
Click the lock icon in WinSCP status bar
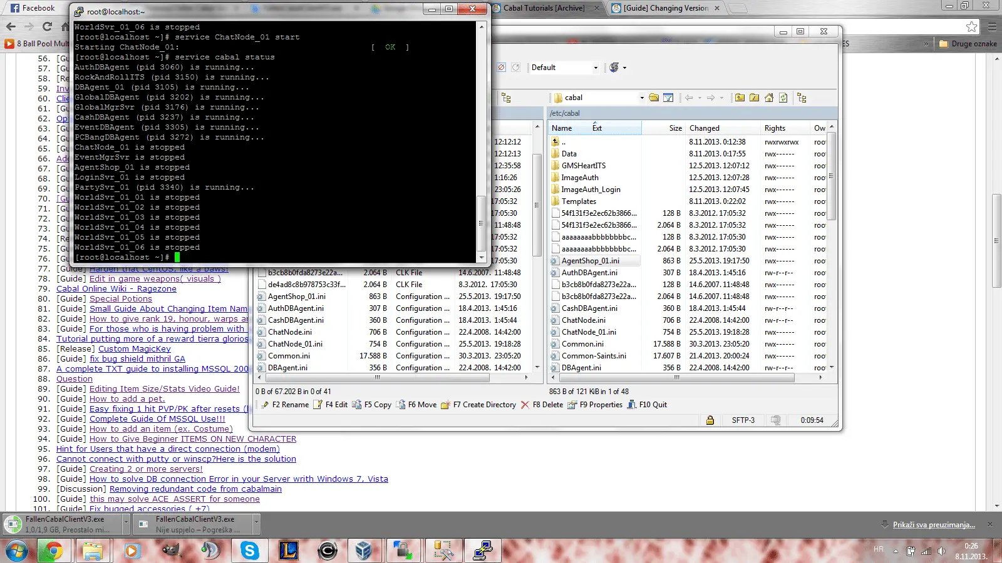(710, 420)
